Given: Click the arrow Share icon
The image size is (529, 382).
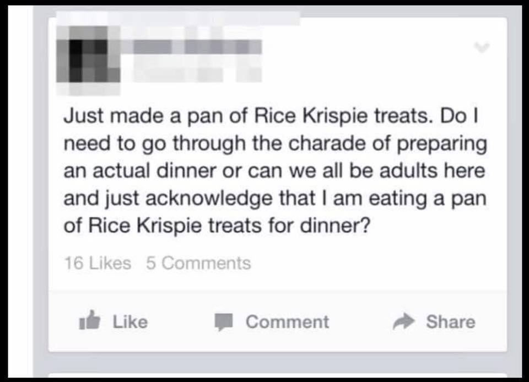Looking at the screenshot, I should coord(403,321).
